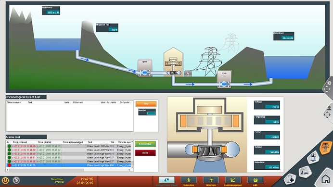This screenshot has height=187, width=333.
Task: Click the alarm list scroll-down arrow
Action: pos(132,167)
